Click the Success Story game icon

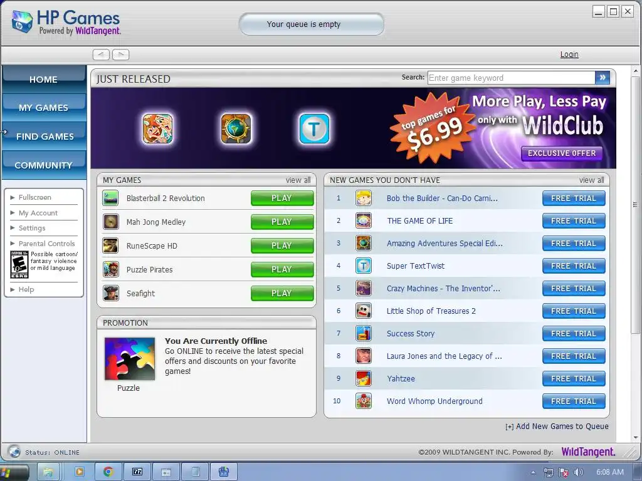click(364, 333)
